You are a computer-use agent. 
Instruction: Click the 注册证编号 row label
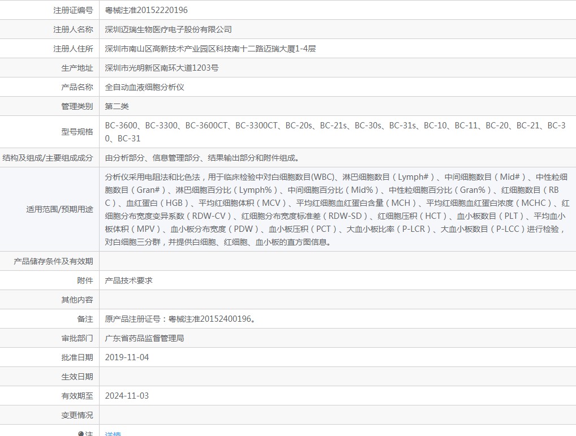[73, 10]
